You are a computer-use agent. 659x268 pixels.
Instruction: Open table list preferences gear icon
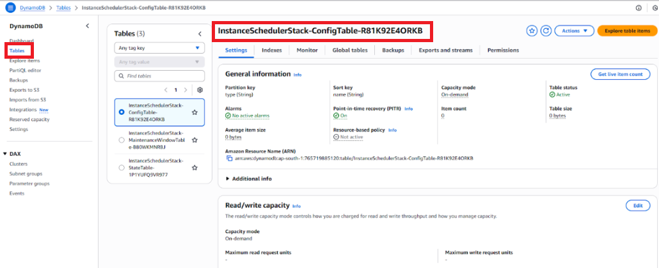[200, 90]
